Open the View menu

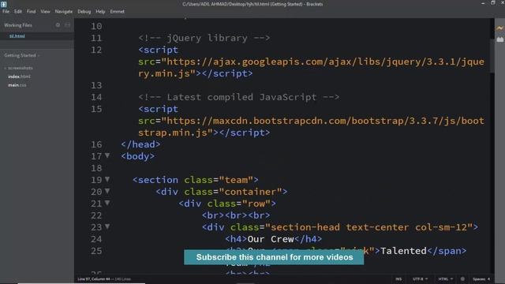45,11
